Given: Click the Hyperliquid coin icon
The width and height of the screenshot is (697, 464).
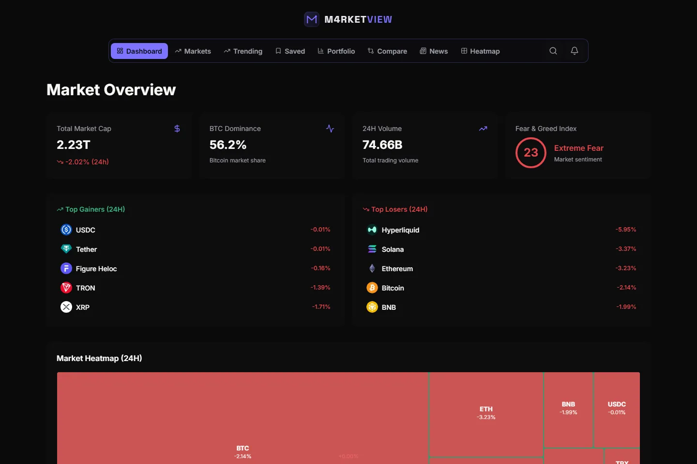Looking at the screenshot, I should [372, 230].
